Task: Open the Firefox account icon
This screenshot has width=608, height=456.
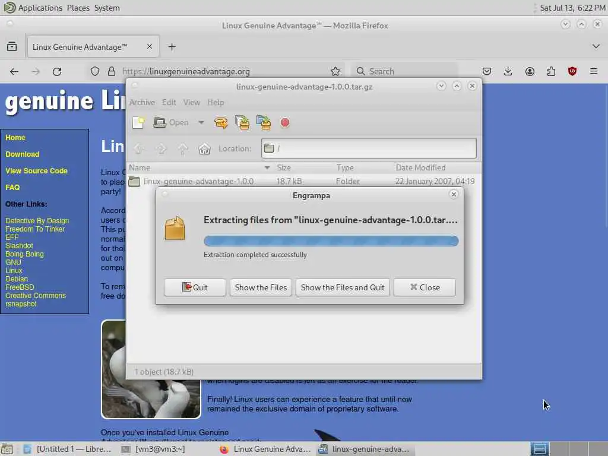Action: coord(530,71)
